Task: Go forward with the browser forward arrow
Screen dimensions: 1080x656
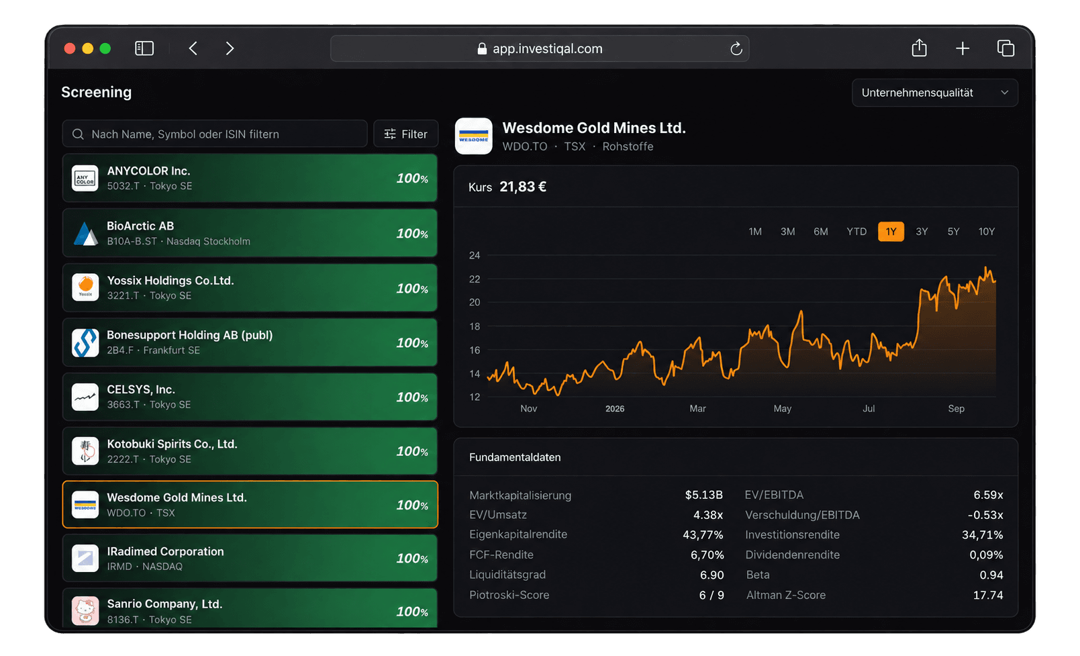Action: point(230,48)
